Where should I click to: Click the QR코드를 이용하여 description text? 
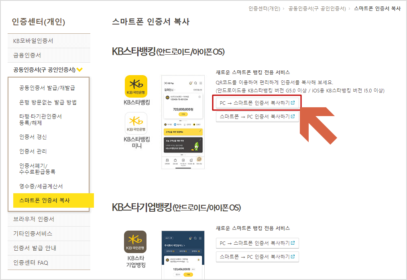point(275,82)
